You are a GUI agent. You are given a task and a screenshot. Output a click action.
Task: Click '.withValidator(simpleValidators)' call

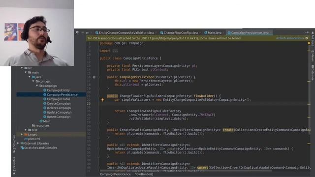[158, 118]
